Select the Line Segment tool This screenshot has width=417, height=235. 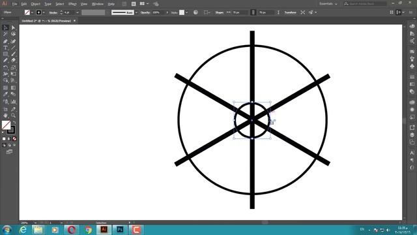pyautogui.click(x=13, y=48)
